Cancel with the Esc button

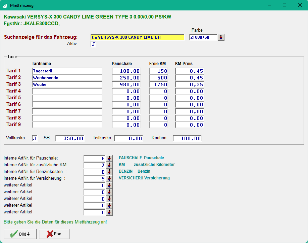pyautogui.click(x=54, y=234)
